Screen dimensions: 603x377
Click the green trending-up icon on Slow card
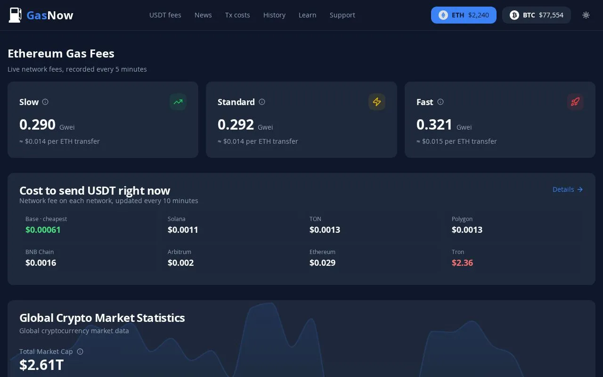click(178, 102)
